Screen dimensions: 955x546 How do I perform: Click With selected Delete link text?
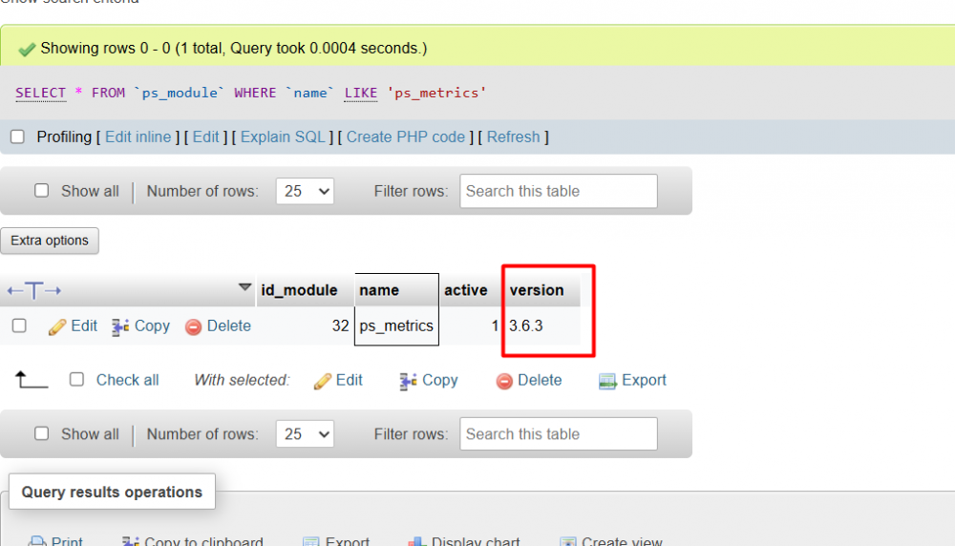[540, 381]
